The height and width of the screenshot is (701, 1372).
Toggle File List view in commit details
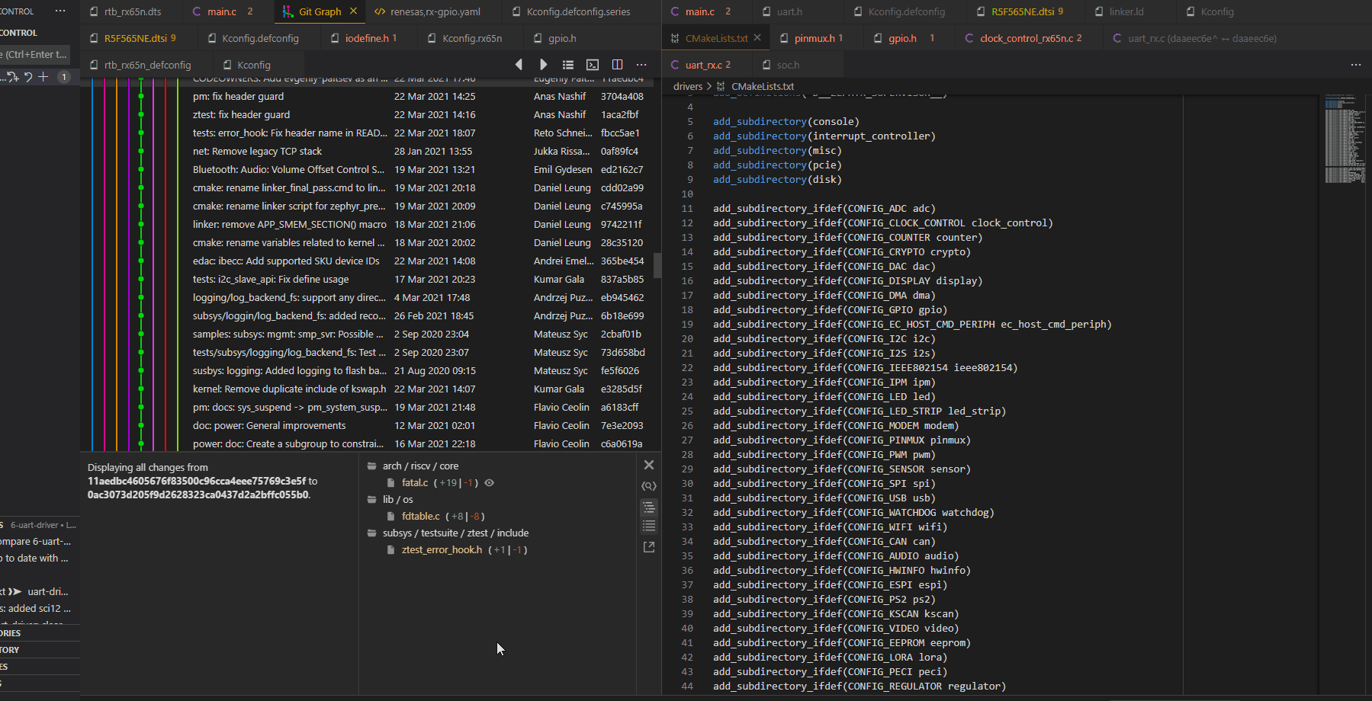coord(649,527)
